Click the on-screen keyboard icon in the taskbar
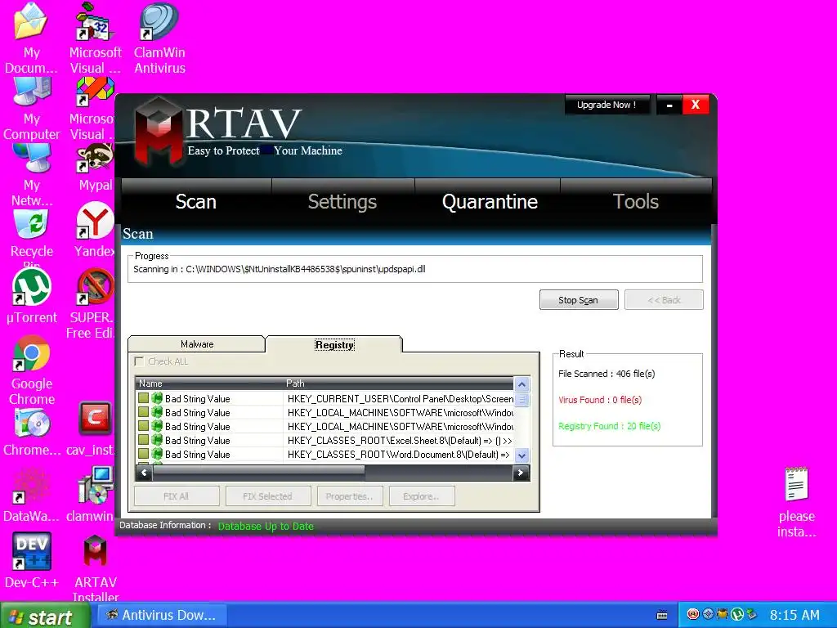This screenshot has width=837, height=628. coord(662,615)
